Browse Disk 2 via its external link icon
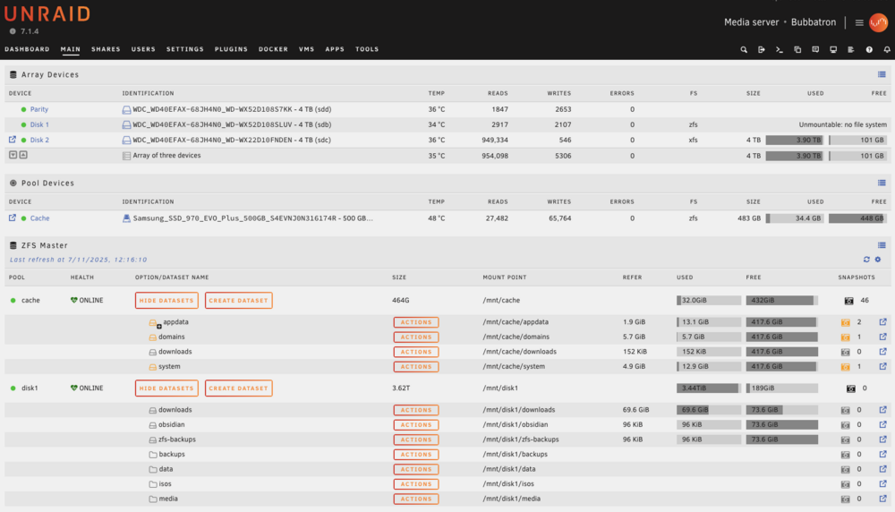Viewport: 895px width, 512px height. pos(13,140)
